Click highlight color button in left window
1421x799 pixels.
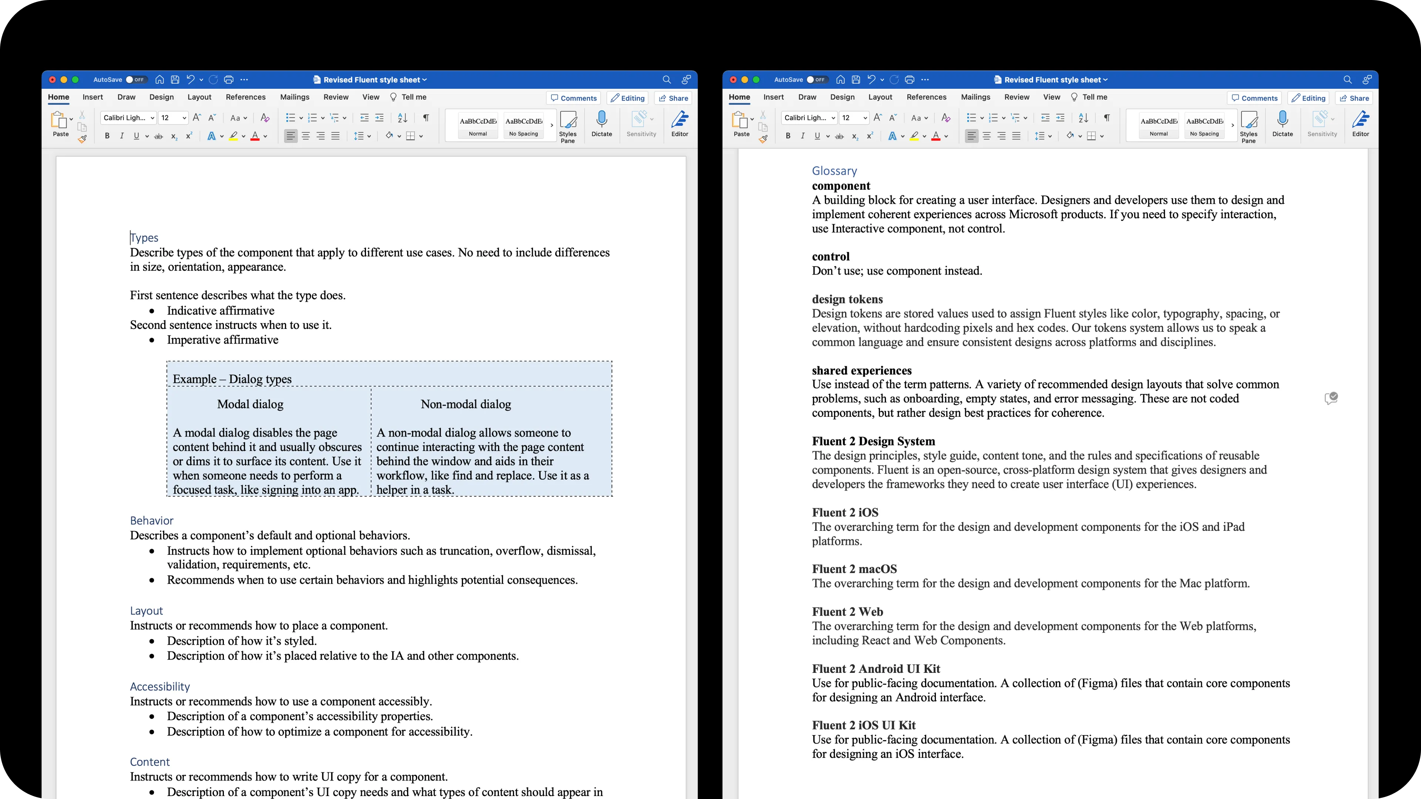coord(234,136)
